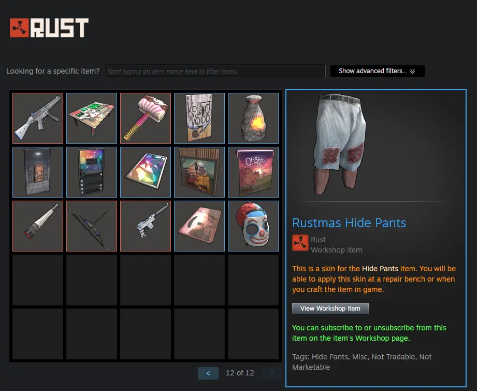The image size is (477, 391).
Task: Select the pink candy hammer skin
Action: coord(146,118)
